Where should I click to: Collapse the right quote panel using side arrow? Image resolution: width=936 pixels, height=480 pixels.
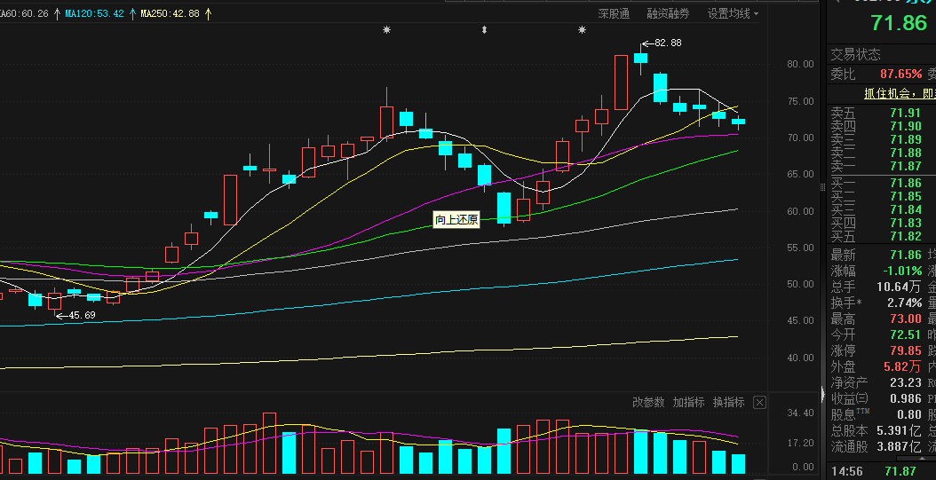[823, 394]
